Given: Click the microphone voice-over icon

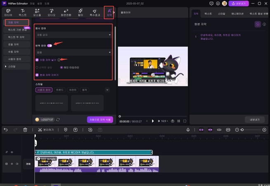Looking at the screenshot, I should pyautogui.click(x=188, y=130).
